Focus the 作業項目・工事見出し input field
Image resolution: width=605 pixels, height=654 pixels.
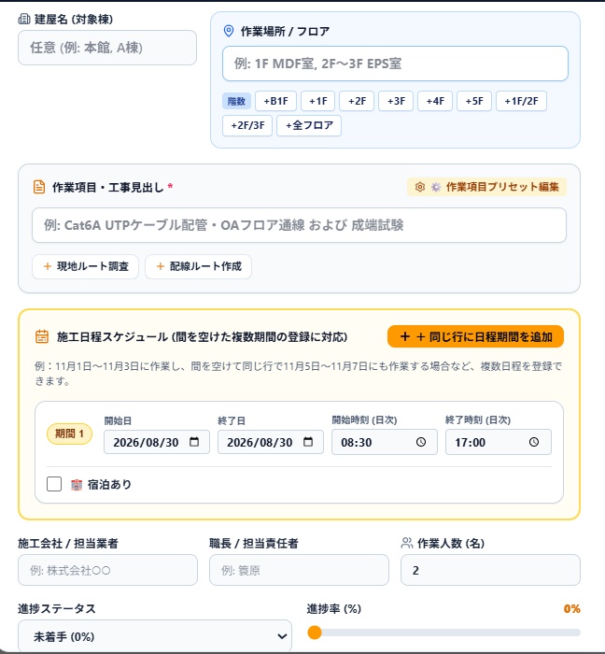tap(299, 225)
